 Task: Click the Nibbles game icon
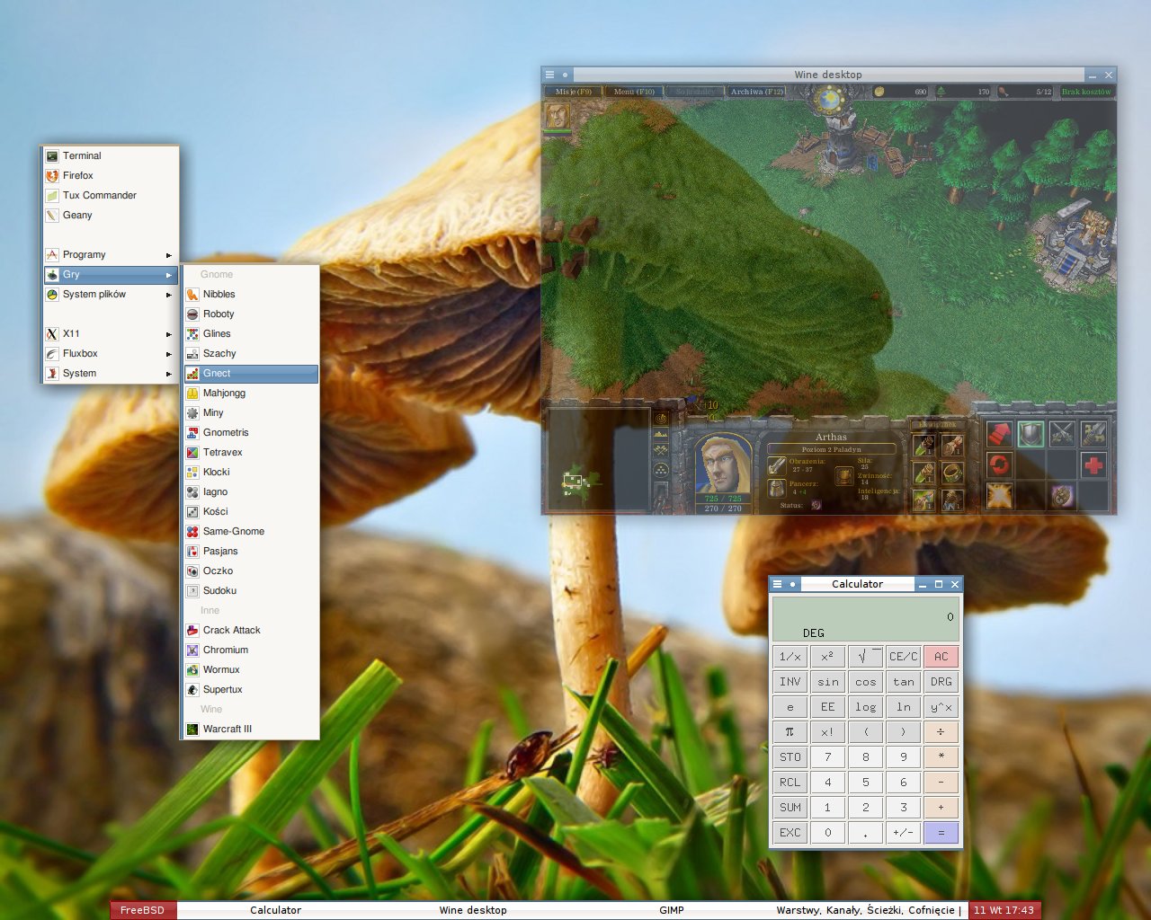click(192, 294)
